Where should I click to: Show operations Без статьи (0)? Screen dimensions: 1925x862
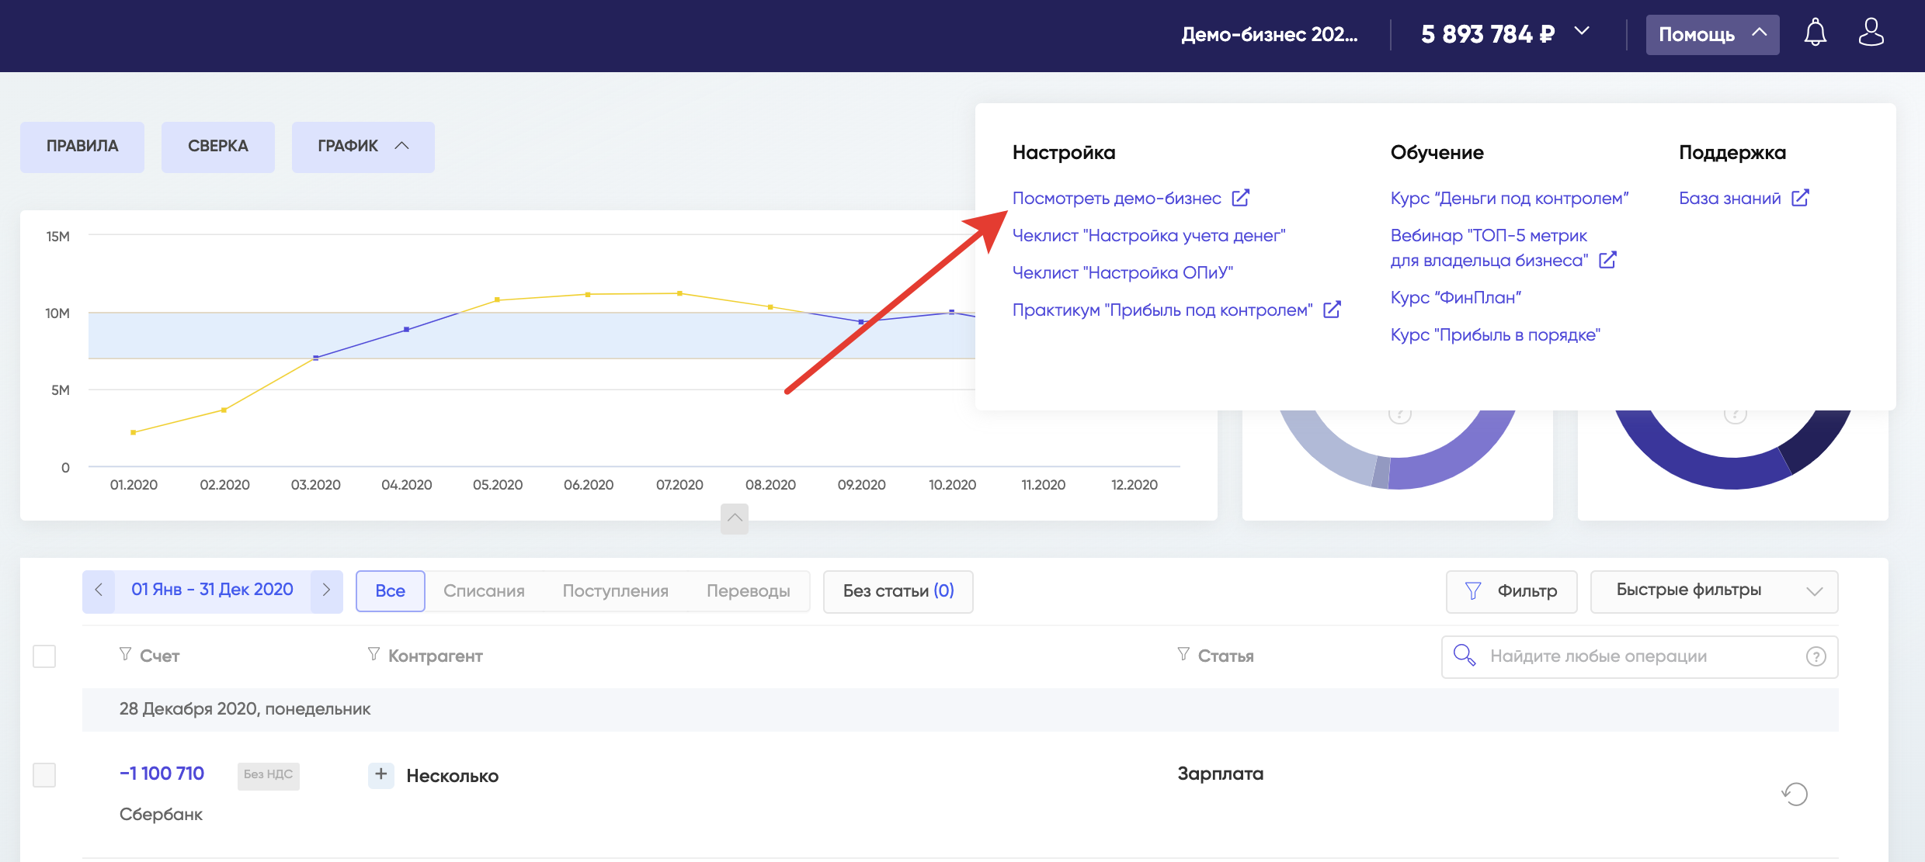(898, 591)
